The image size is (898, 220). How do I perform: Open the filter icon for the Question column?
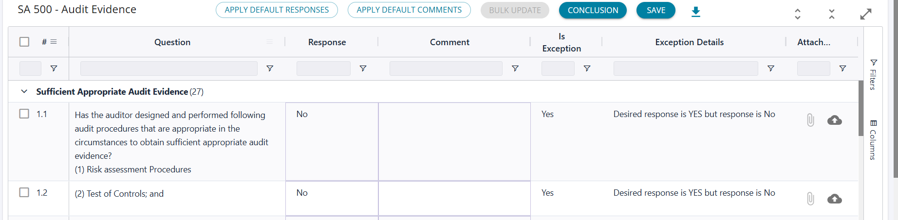point(270,68)
